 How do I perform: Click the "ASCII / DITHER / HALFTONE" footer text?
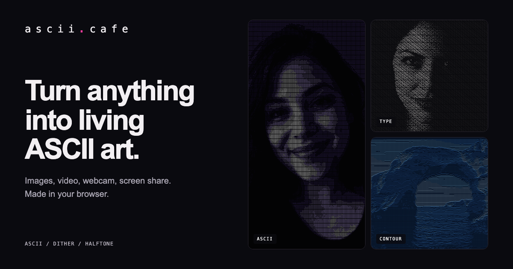coord(69,244)
